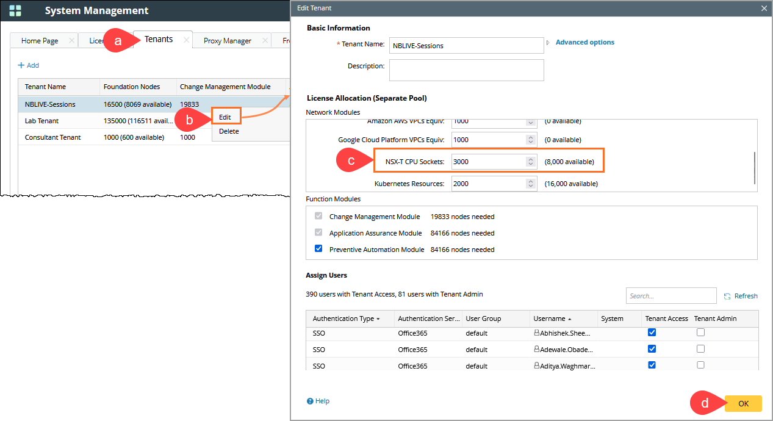The width and height of the screenshot is (773, 421).
Task: Uncheck the Preventive Automation Module checkbox
Action: coord(318,249)
